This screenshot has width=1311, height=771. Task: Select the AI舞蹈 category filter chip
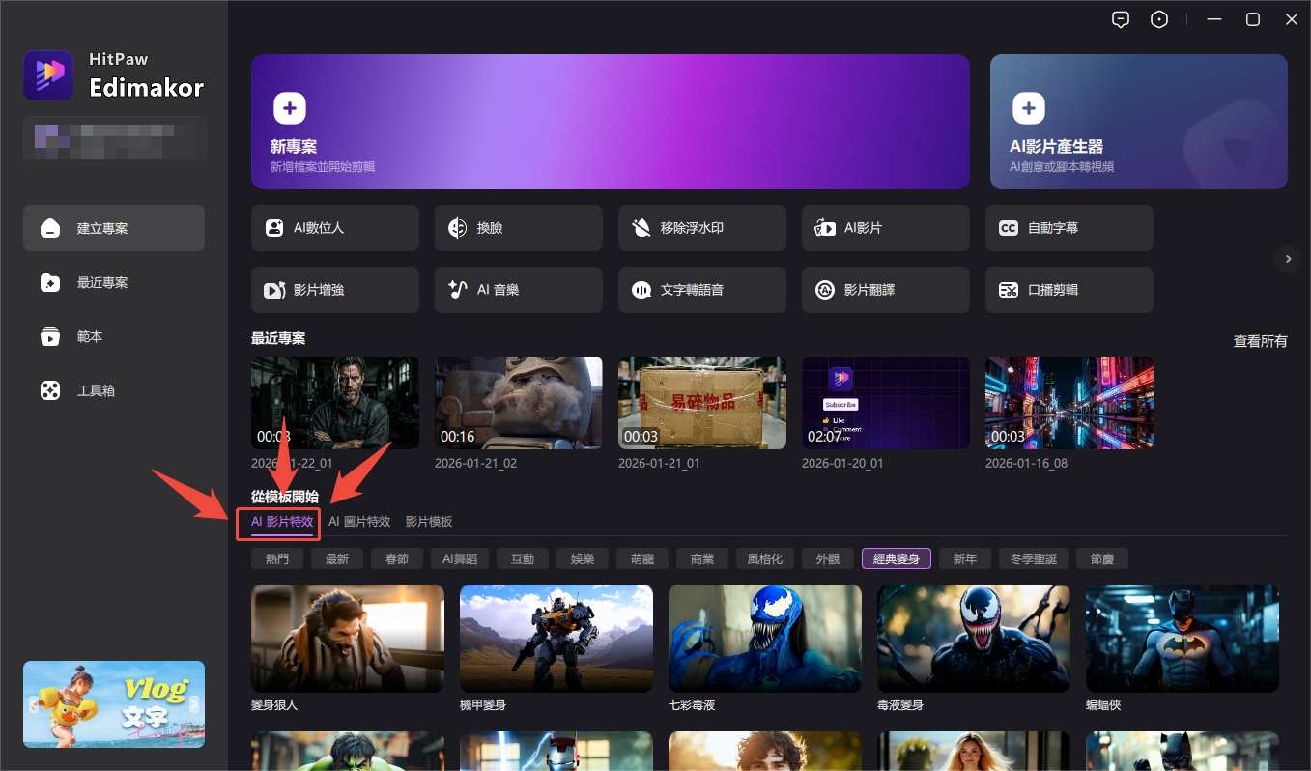[x=460, y=558]
